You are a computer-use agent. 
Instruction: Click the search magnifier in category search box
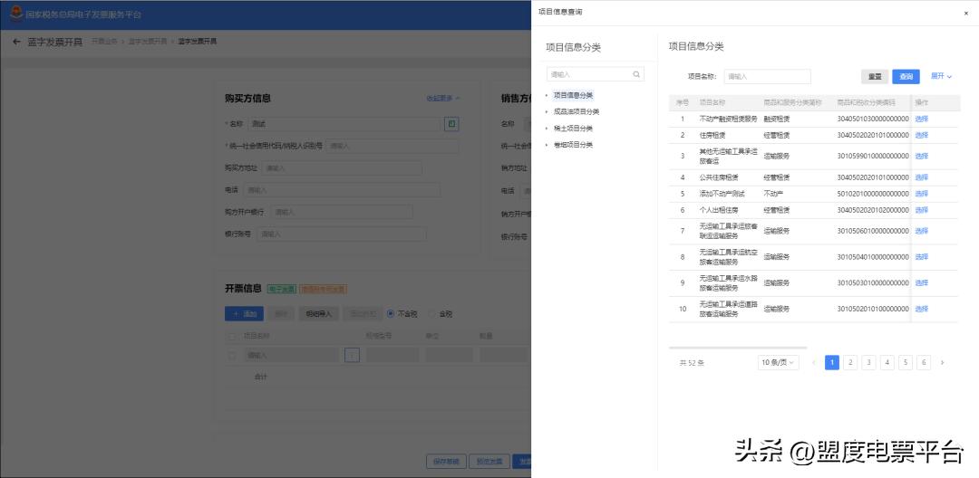[636, 74]
